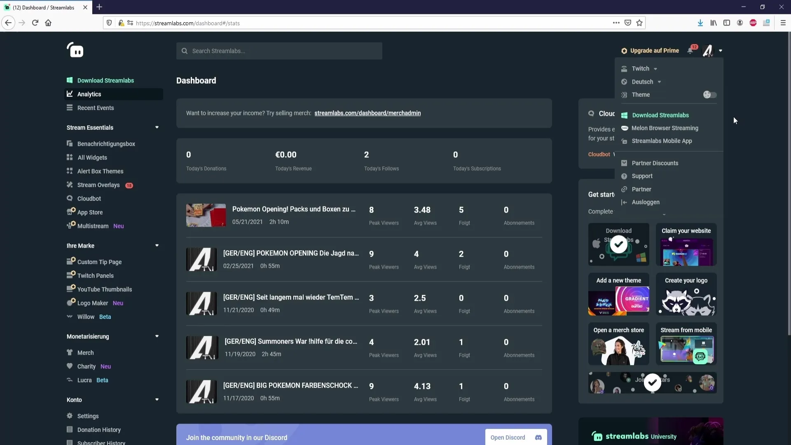Click the Merch t-shirt icon
Screen dimensions: 791x445
70,352
